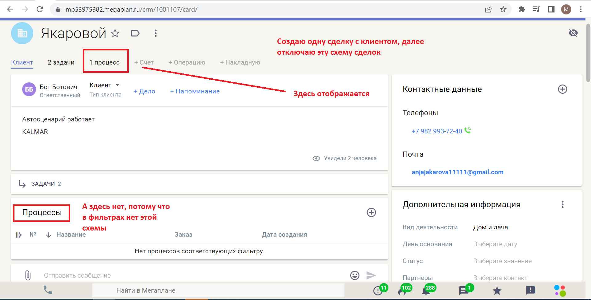Click + Дело to add an activity
This screenshot has width=591, height=300.
coord(144,91)
